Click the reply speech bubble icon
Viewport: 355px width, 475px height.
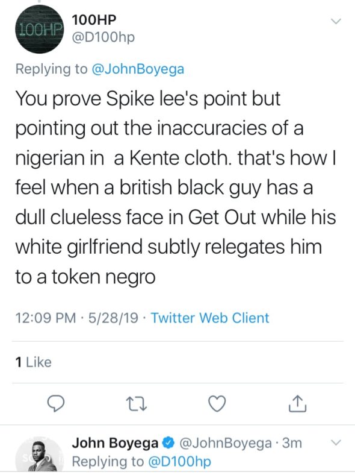point(56,404)
